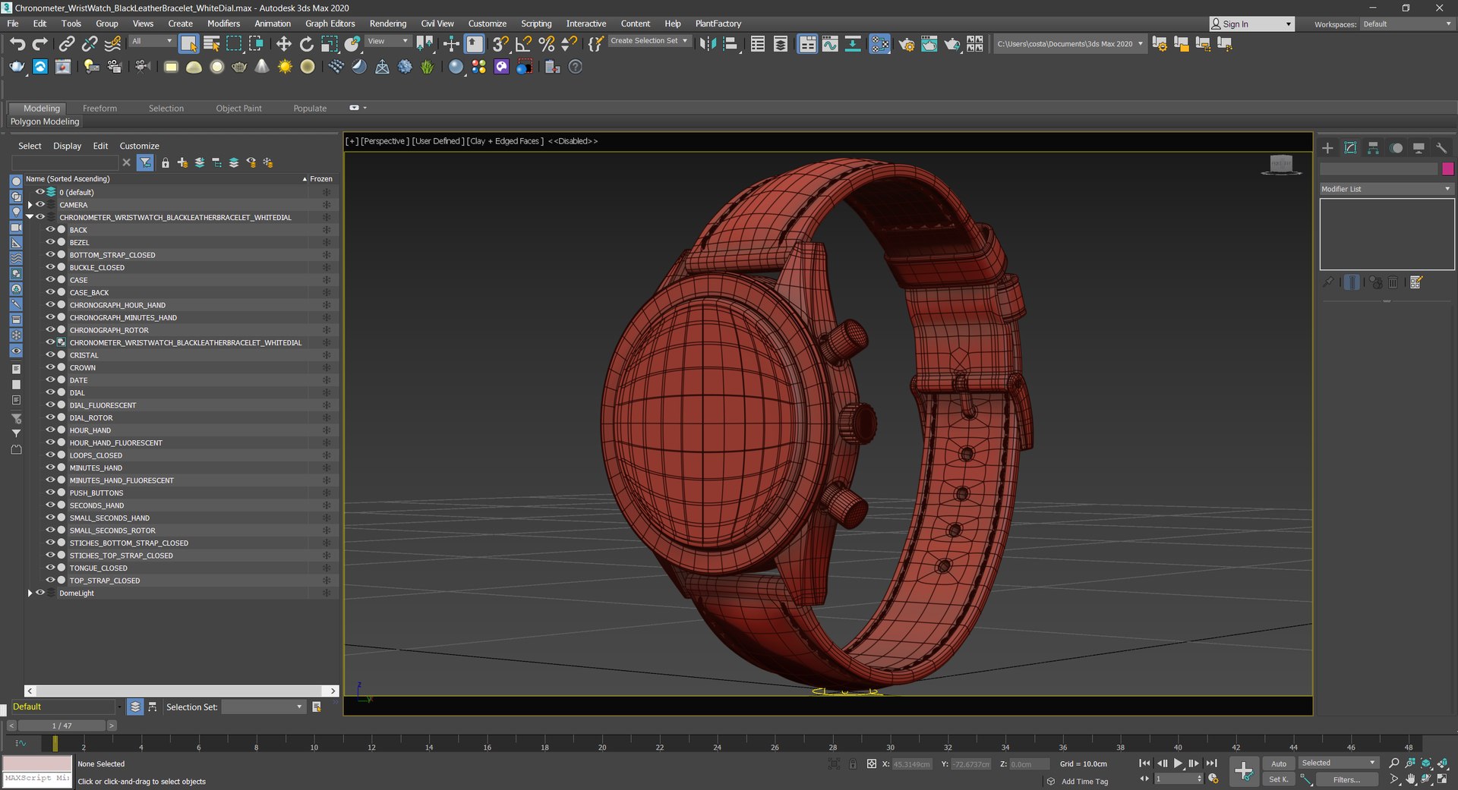Open the Selection Set dropdown
Viewport: 1458px width, 790px height.
coord(263,707)
